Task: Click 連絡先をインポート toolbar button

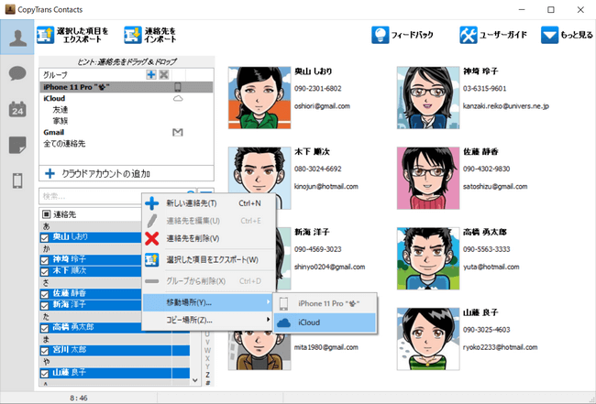Action: pyautogui.click(x=150, y=35)
